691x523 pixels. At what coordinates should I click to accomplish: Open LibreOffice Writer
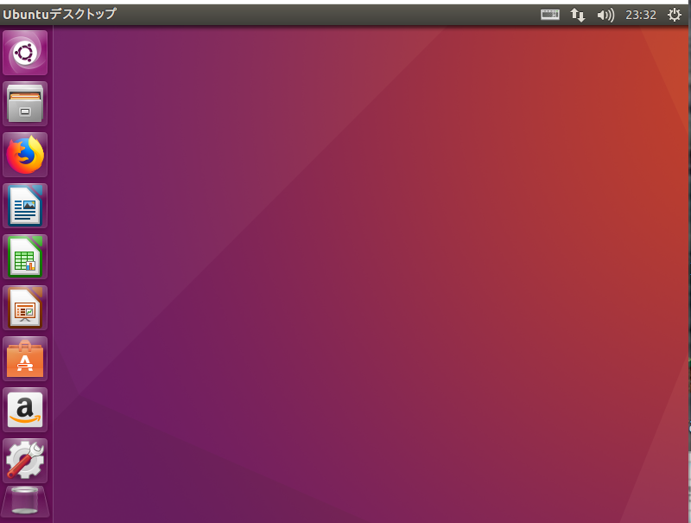tap(25, 206)
